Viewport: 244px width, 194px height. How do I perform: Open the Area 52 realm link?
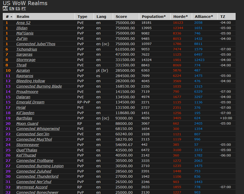point(23,23)
